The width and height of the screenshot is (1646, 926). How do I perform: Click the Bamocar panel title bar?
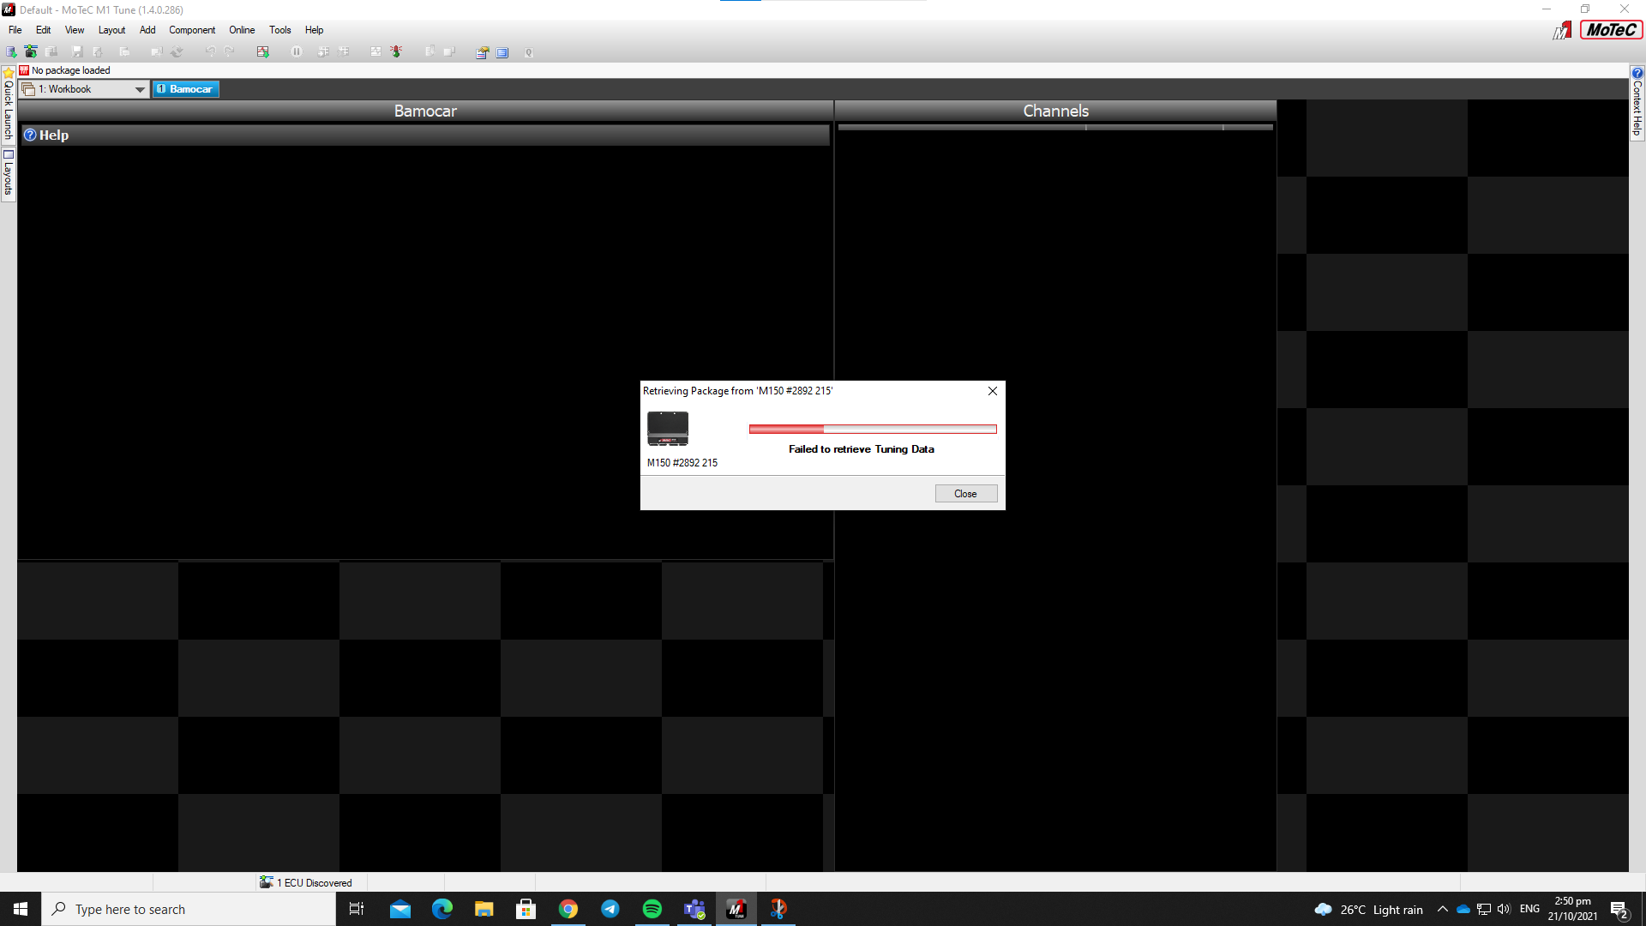(x=425, y=111)
